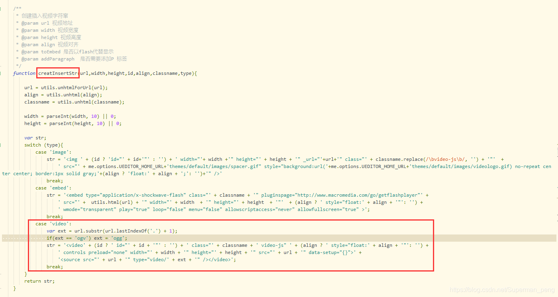Click the case 'embed': label
558x297 pixels.
tap(53, 188)
